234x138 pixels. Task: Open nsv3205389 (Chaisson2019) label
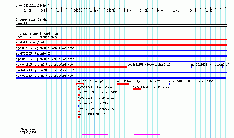(x=98, y=92)
